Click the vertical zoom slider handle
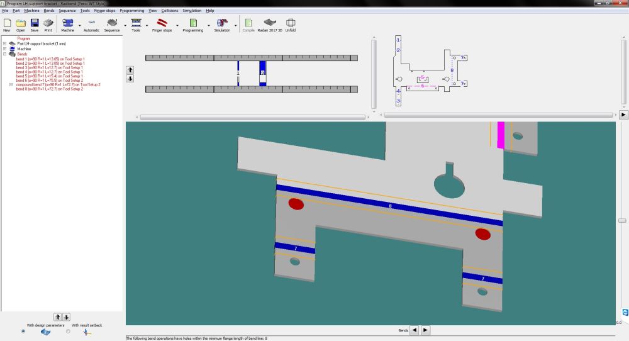Screen dimensions: 629x341 coord(621,220)
